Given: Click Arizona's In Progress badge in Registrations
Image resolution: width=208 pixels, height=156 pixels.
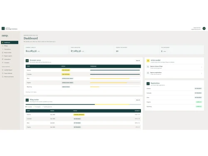Looking at the screenshot, I should click(198, 89).
